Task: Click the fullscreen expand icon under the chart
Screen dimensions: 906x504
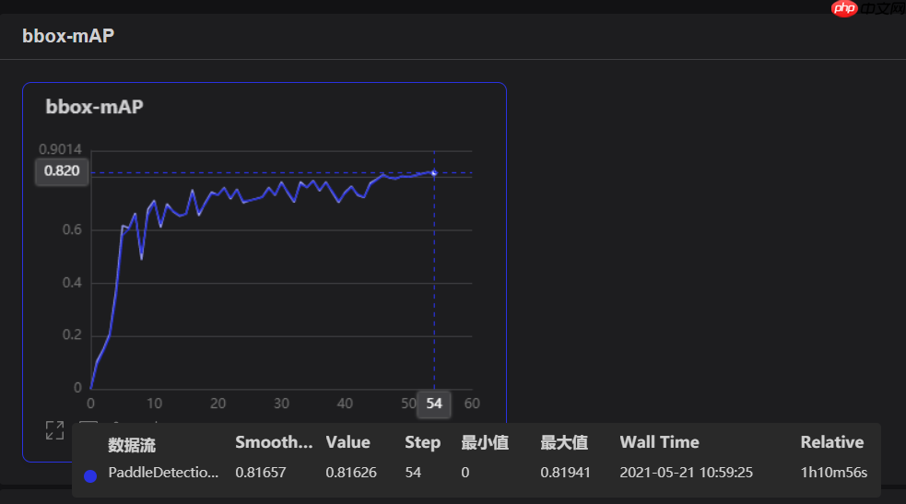Action: 55,430
